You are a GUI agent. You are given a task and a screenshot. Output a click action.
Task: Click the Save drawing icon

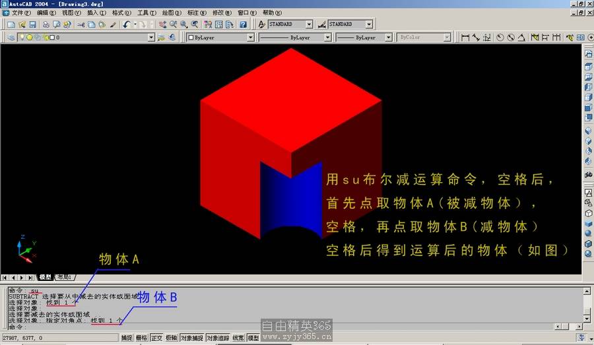pos(32,24)
